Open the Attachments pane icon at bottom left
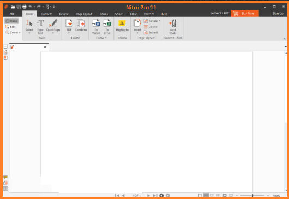The height and width of the screenshot is (199, 289). coord(5,183)
